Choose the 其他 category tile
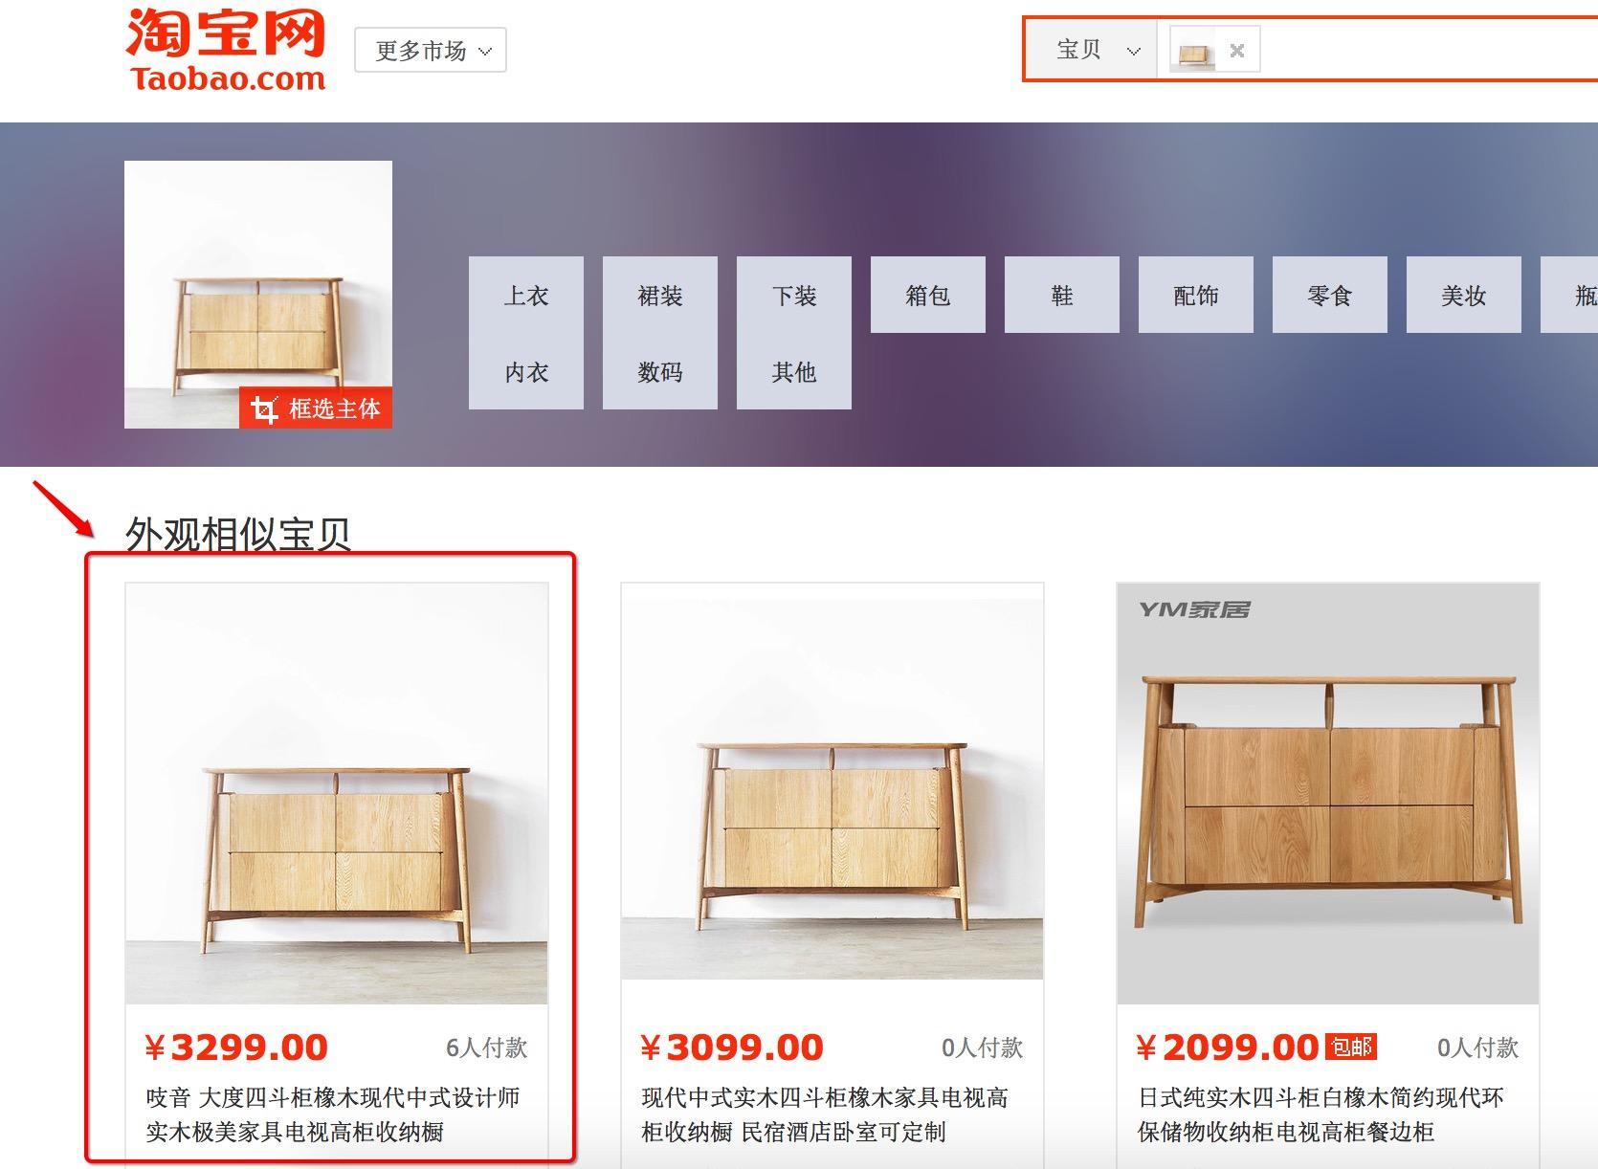This screenshot has height=1169, width=1598. tap(794, 371)
